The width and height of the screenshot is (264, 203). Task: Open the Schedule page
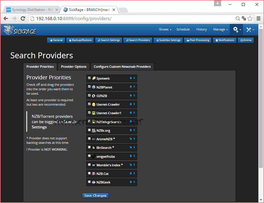(183, 29)
